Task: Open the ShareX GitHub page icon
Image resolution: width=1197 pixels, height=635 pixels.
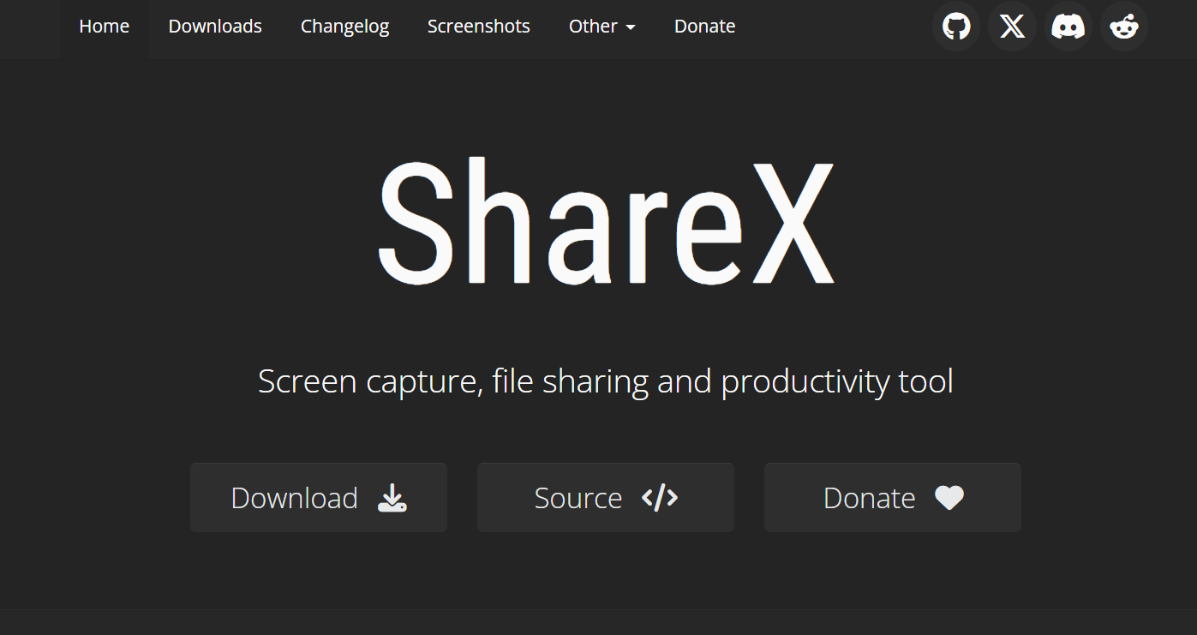Action: tap(956, 27)
